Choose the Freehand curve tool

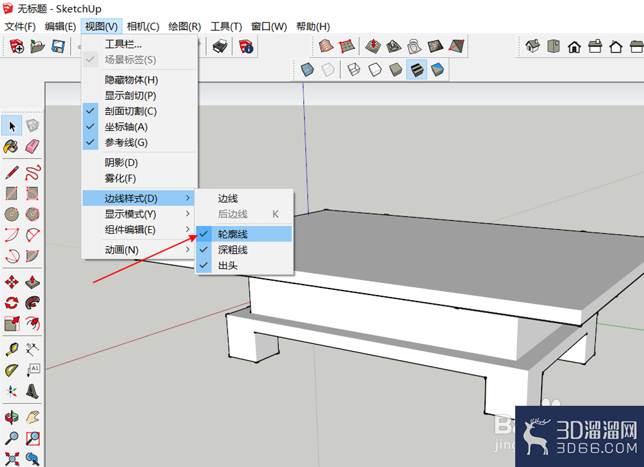tap(32, 173)
